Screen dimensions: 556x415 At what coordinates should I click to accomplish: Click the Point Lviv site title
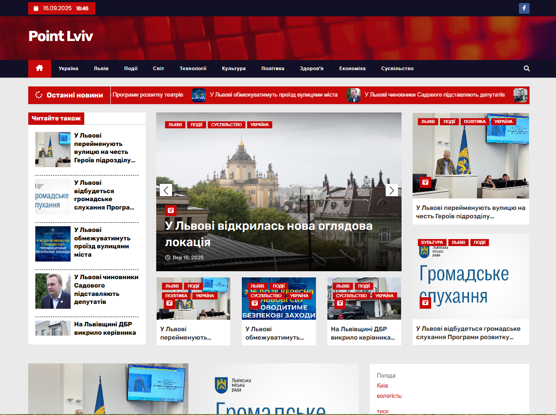(x=60, y=36)
